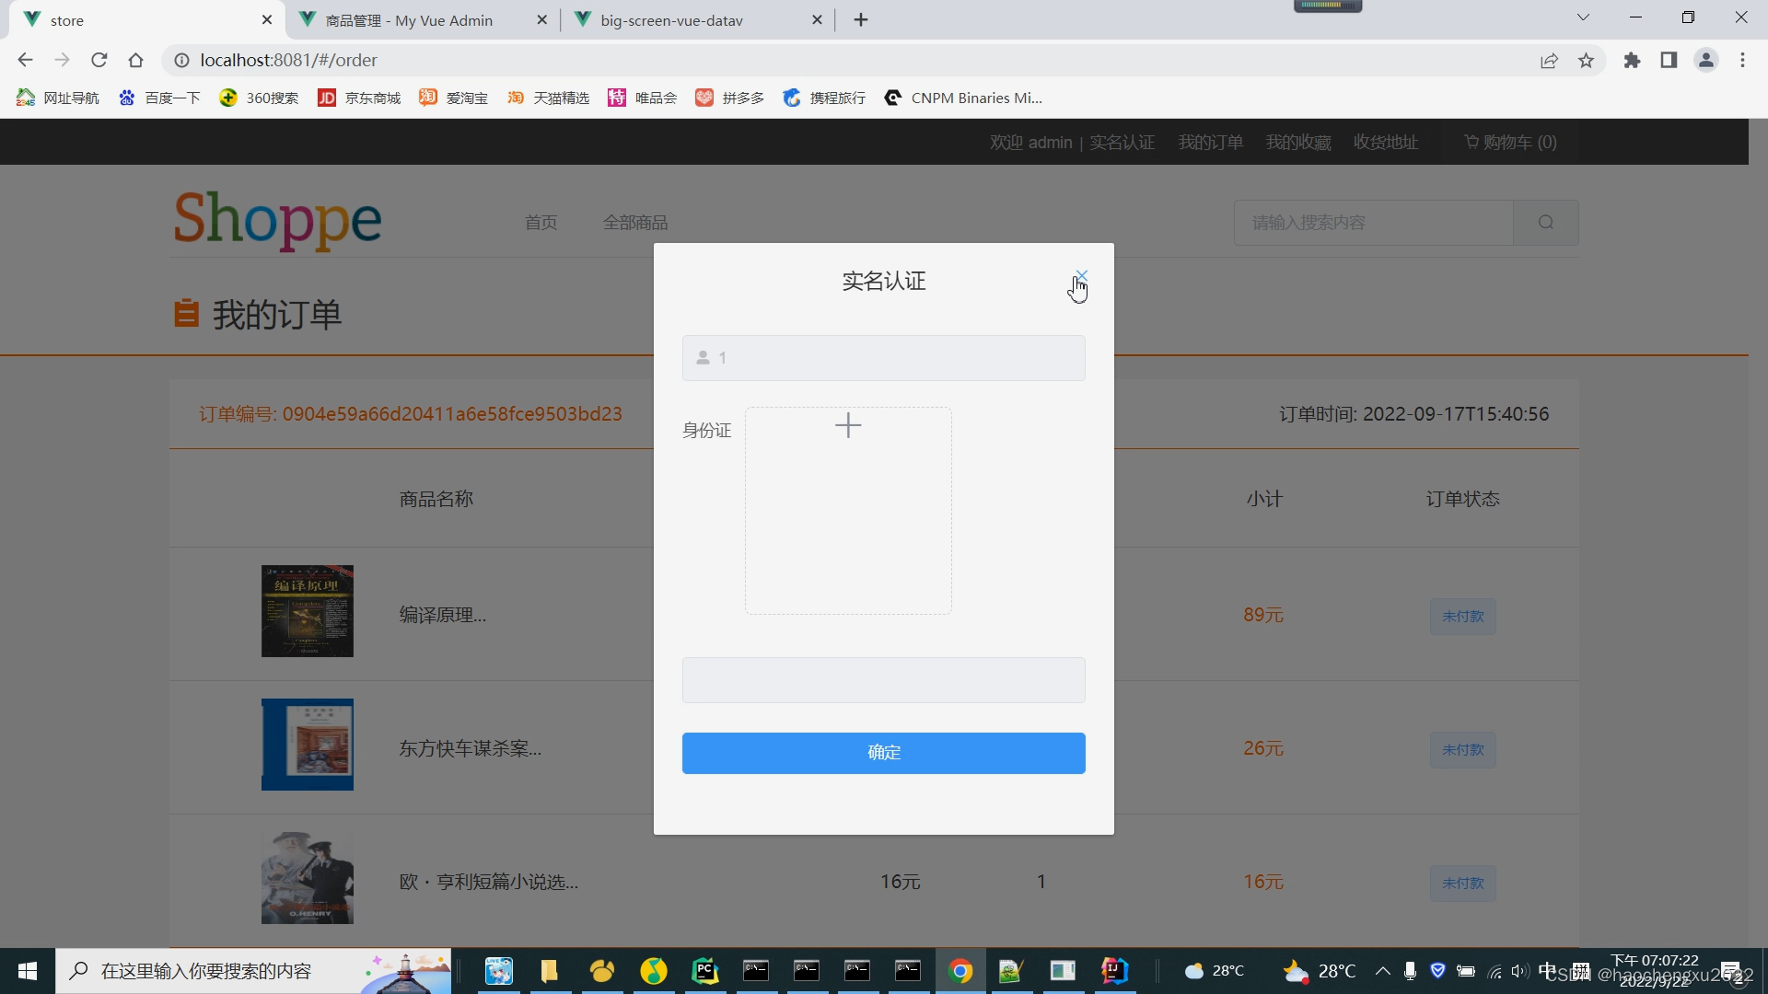Show hidden tray icons chevron

click(x=1382, y=971)
